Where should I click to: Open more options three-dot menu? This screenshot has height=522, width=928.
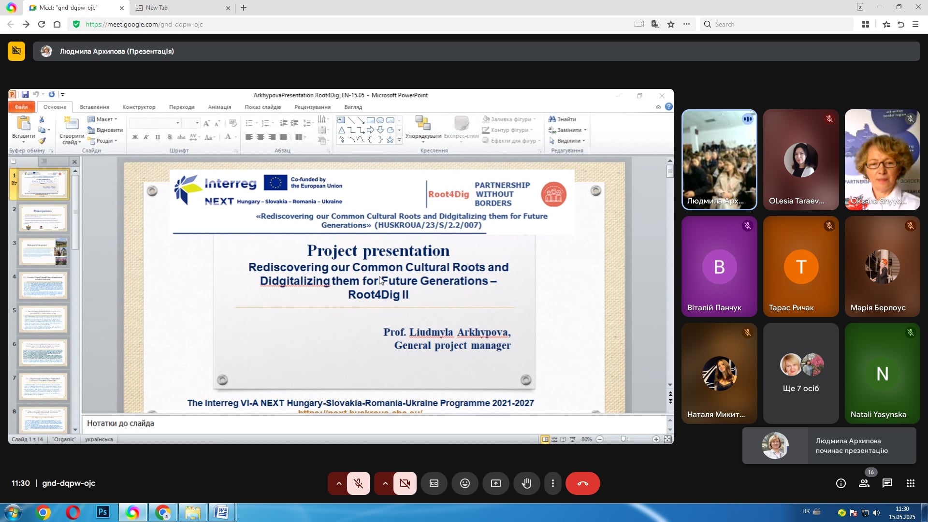coord(553,483)
